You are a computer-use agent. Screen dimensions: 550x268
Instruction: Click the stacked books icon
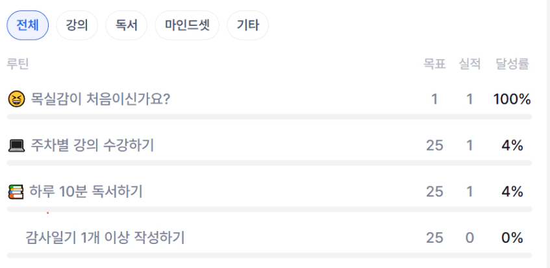(x=16, y=191)
